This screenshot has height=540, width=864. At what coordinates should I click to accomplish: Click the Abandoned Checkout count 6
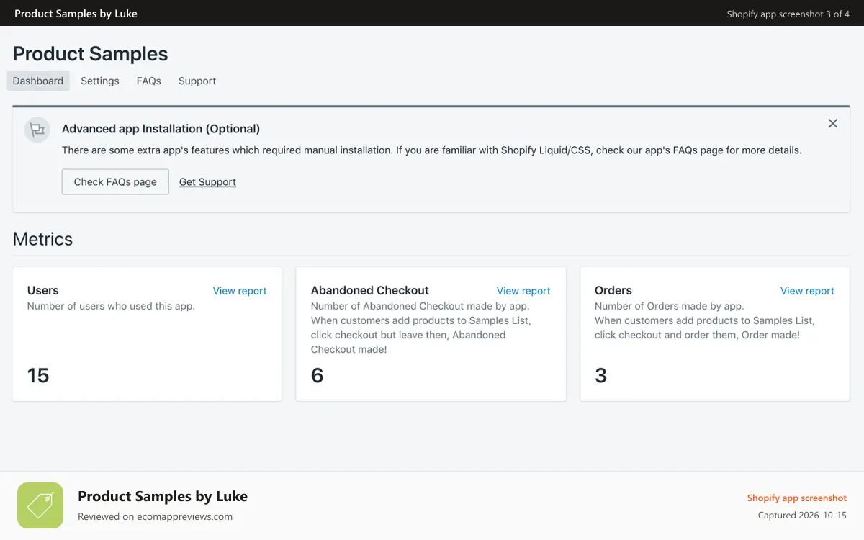(x=318, y=375)
